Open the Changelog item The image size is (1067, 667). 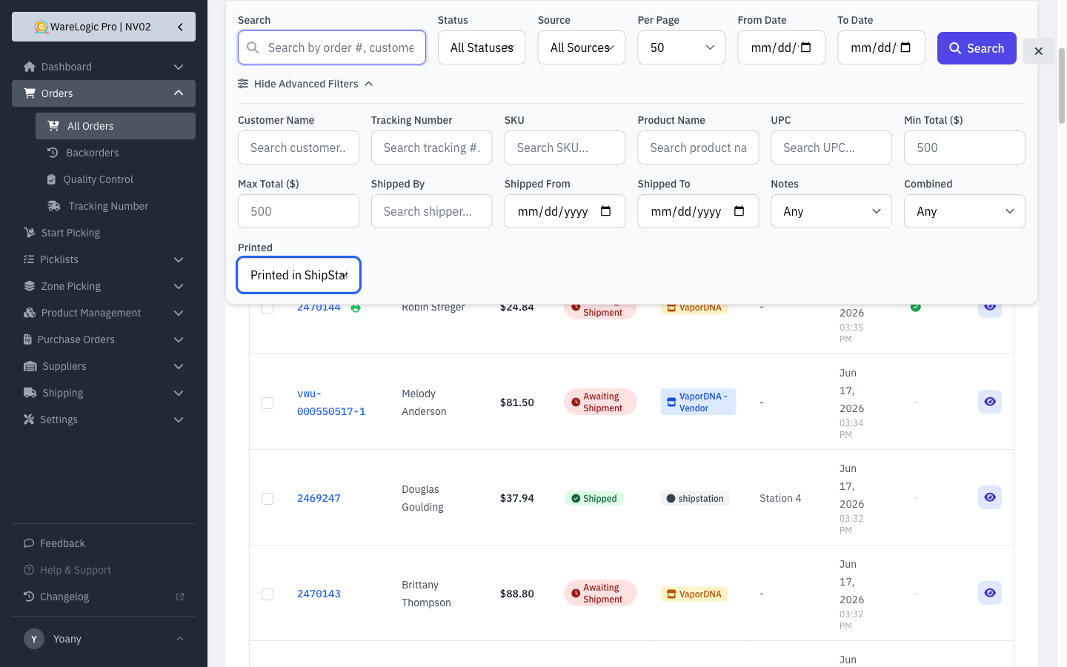pyautogui.click(x=104, y=597)
